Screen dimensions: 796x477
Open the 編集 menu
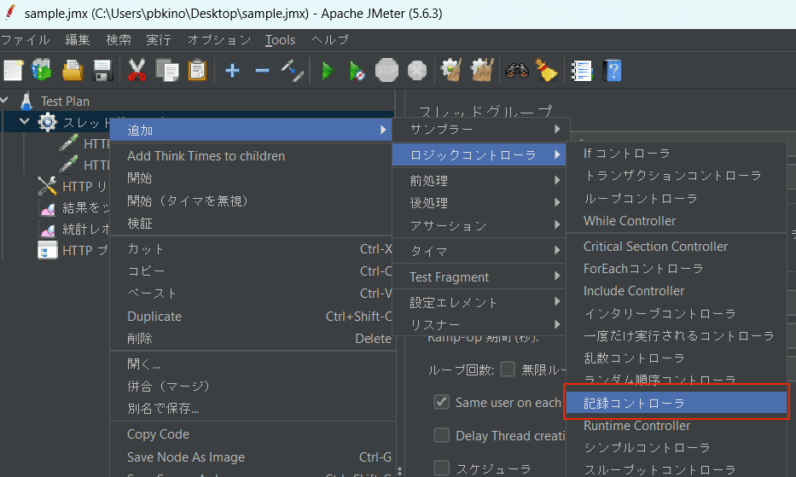[77, 39]
